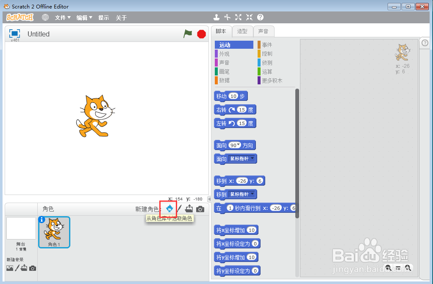Open sprite info via the blue i badge
The image size is (433, 284).
coord(41,219)
